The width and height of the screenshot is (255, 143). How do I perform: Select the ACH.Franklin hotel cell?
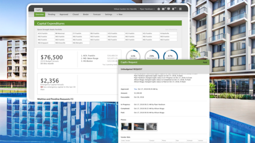[x=46, y=33]
